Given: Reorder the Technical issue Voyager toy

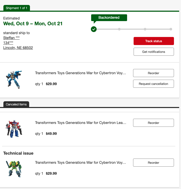Looking at the screenshot, I should click(154, 163).
